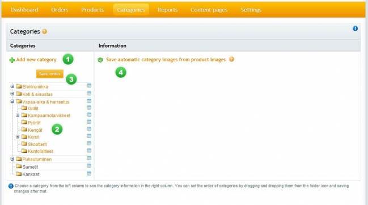Click the blue info icon beside bottom hint text
The height and width of the screenshot is (205, 368).
pyautogui.click(x=11, y=186)
